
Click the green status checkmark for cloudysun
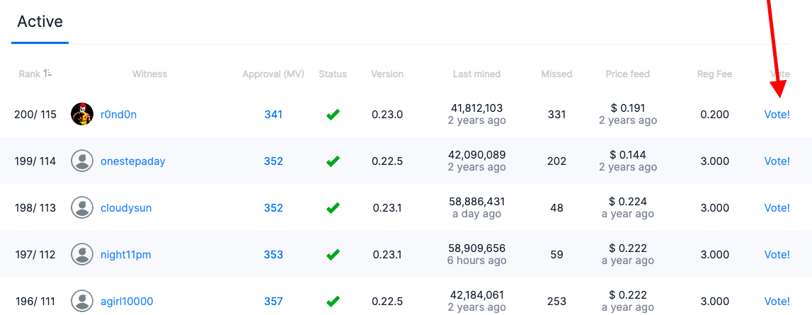click(x=333, y=207)
